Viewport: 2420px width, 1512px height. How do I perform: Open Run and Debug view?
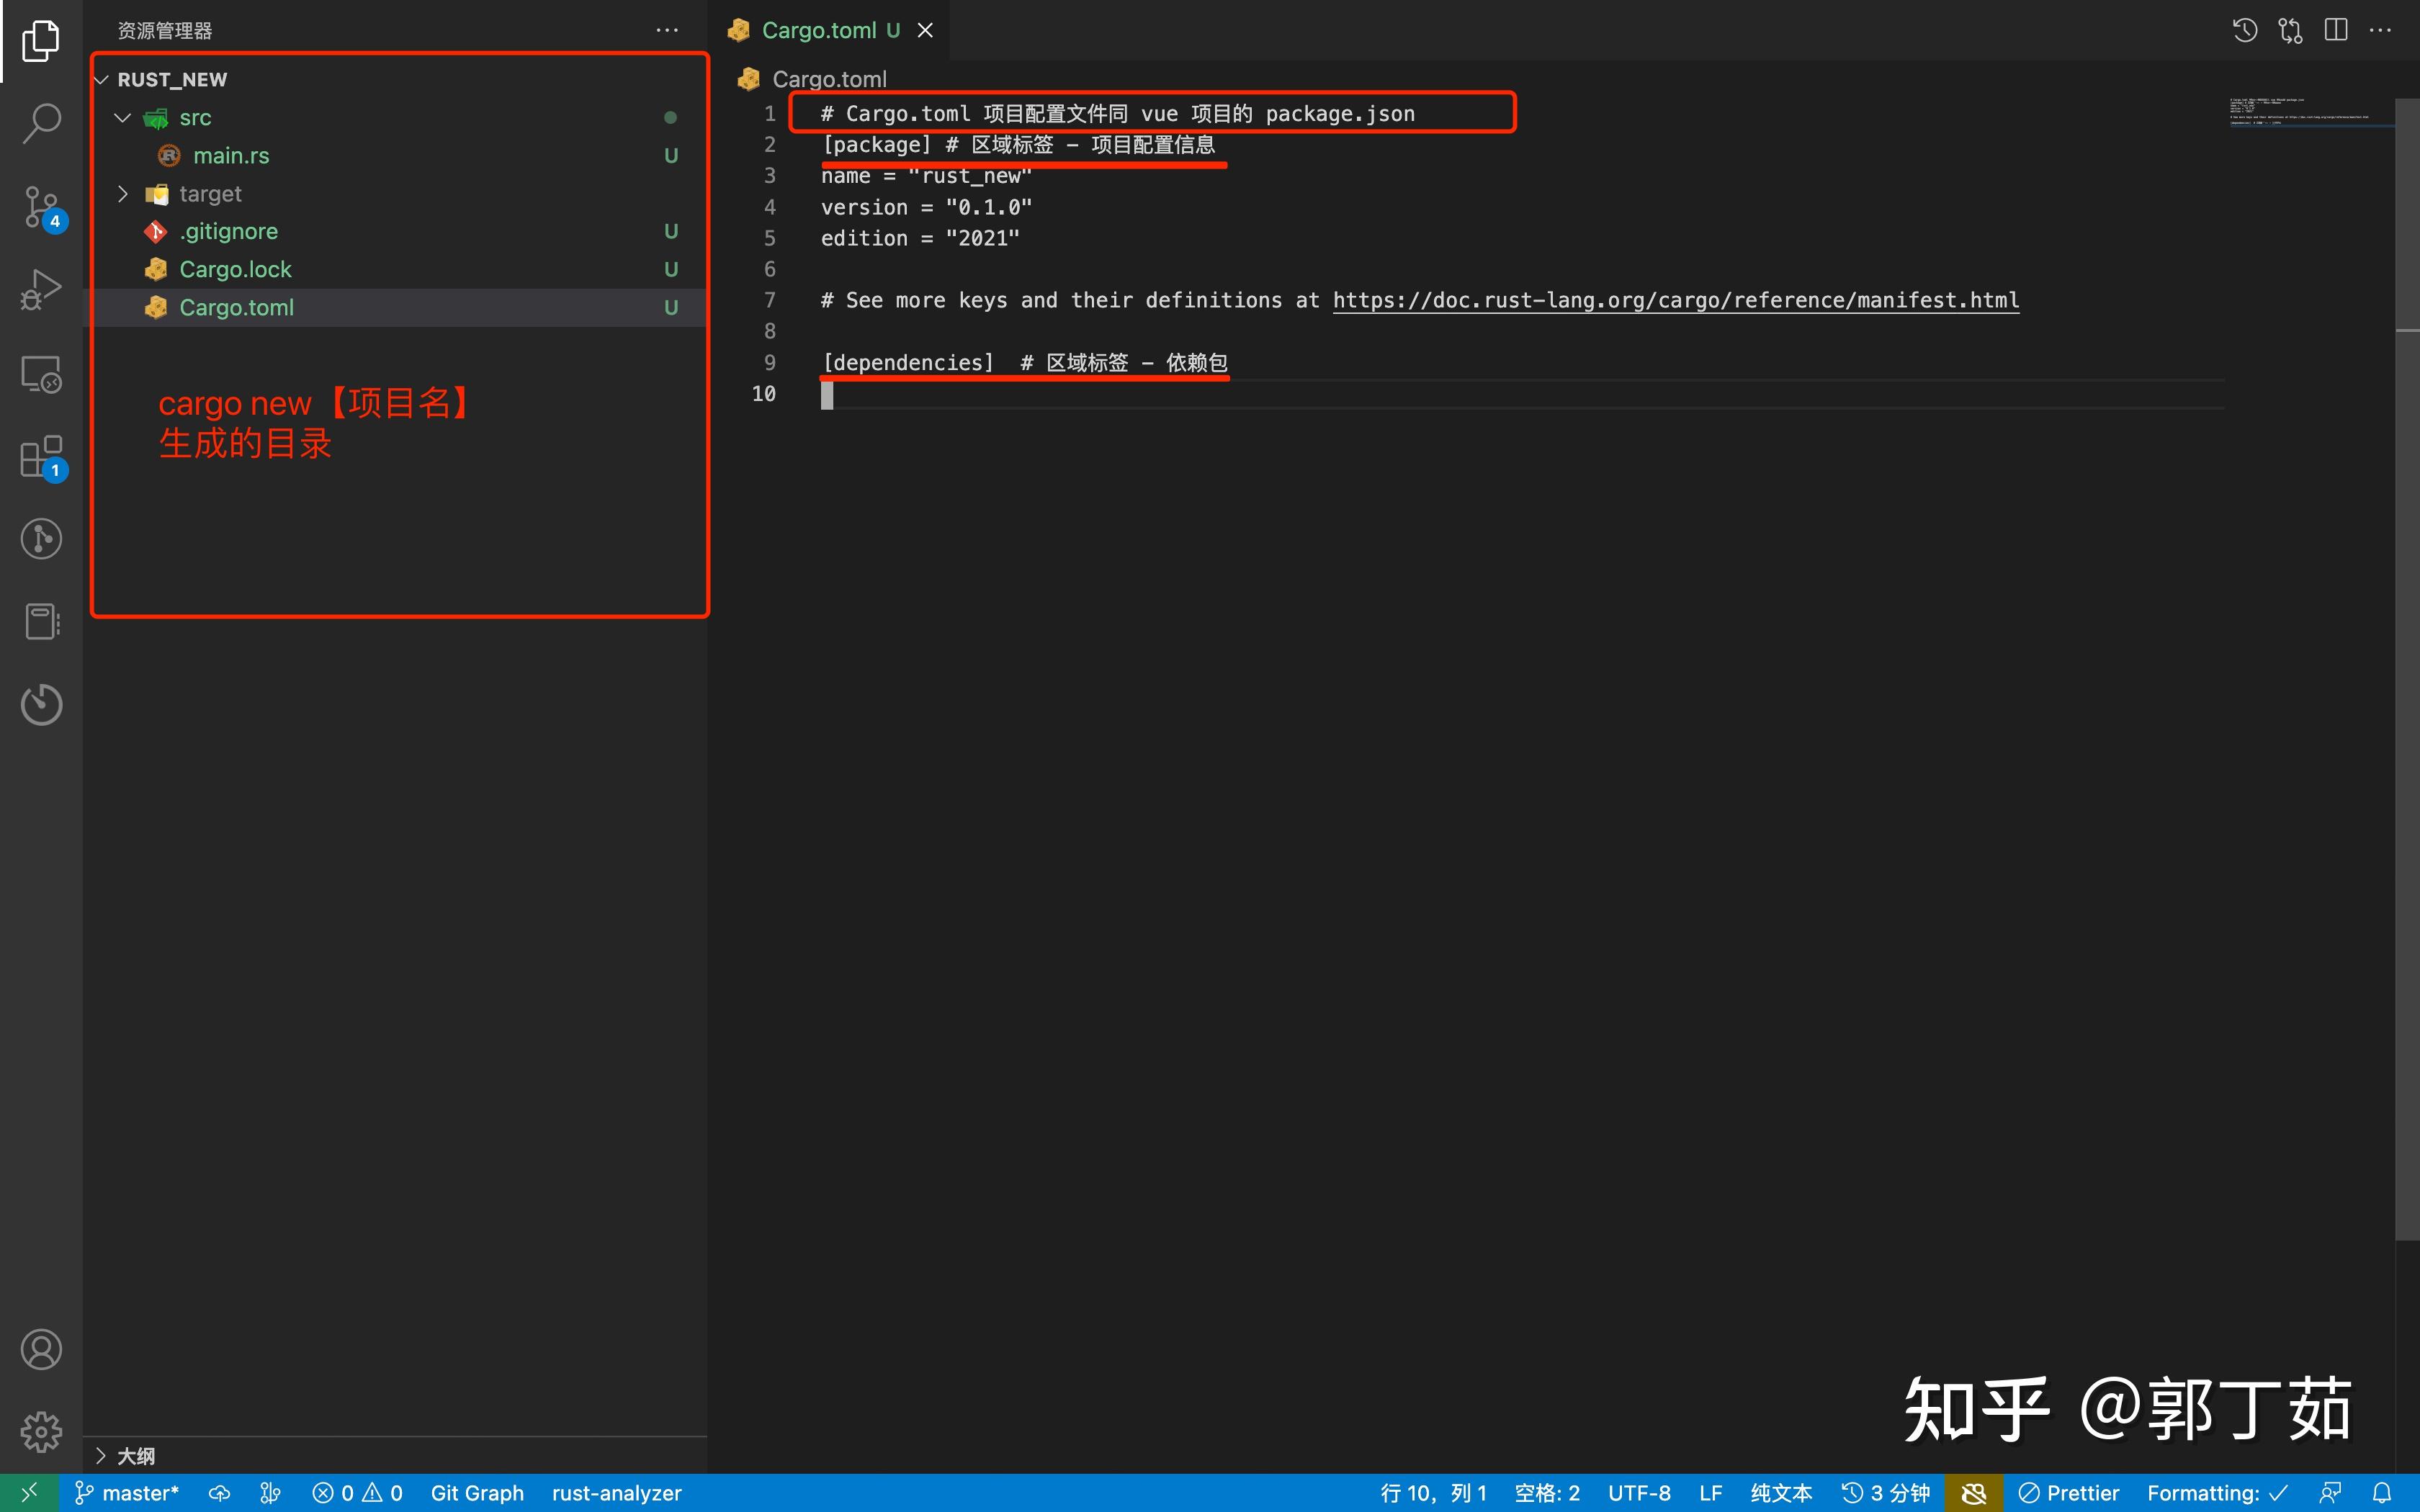[41, 290]
